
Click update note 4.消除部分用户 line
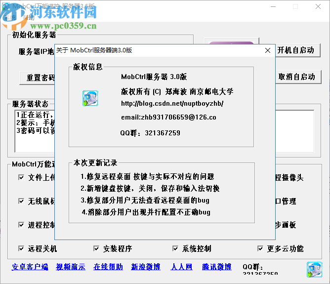coord(146,212)
